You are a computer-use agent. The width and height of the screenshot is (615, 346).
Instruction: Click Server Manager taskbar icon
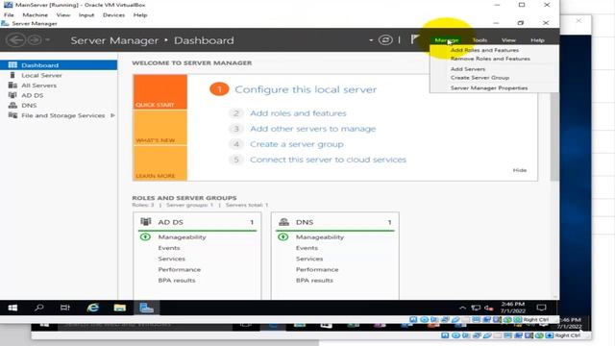click(146, 308)
